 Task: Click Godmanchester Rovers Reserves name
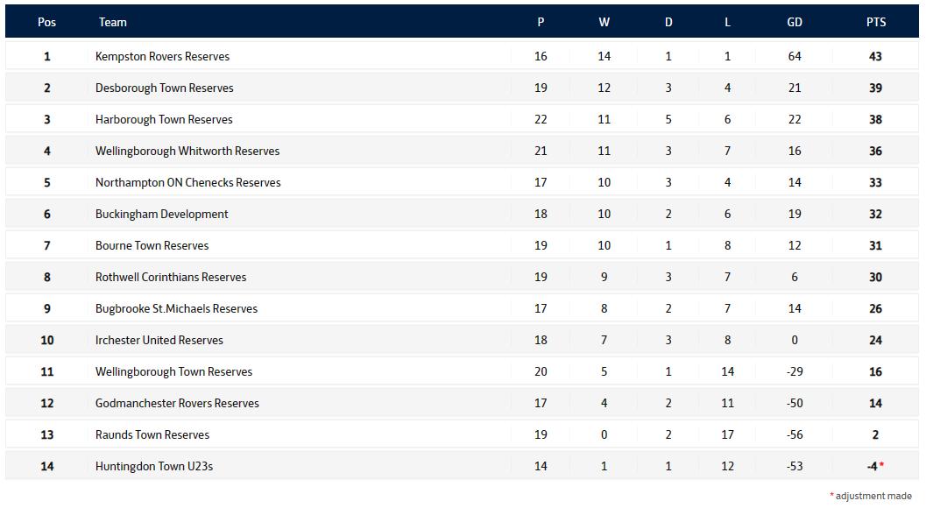tap(177, 403)
